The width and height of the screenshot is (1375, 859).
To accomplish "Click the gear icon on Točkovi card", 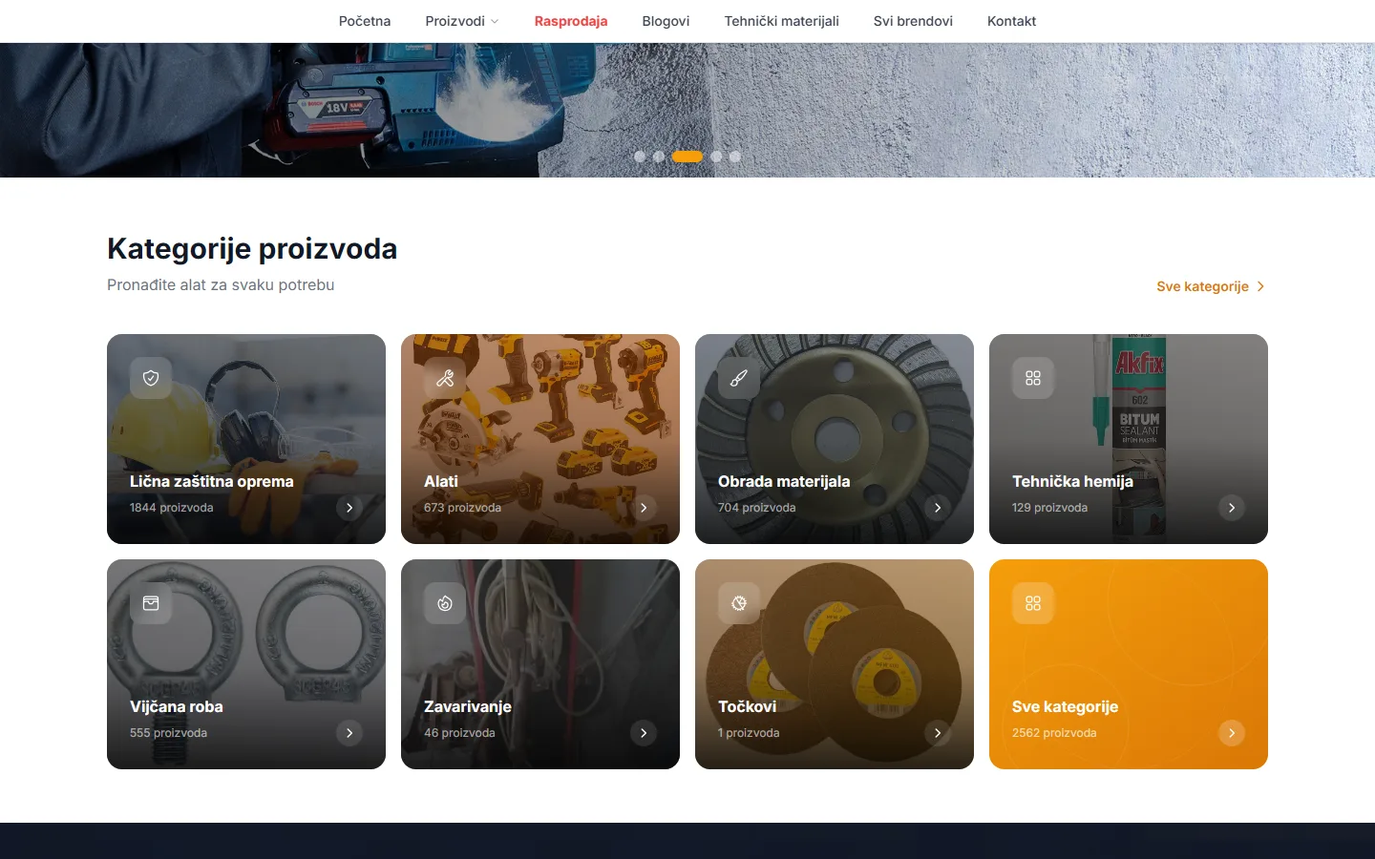I will (x=739, y=603).
